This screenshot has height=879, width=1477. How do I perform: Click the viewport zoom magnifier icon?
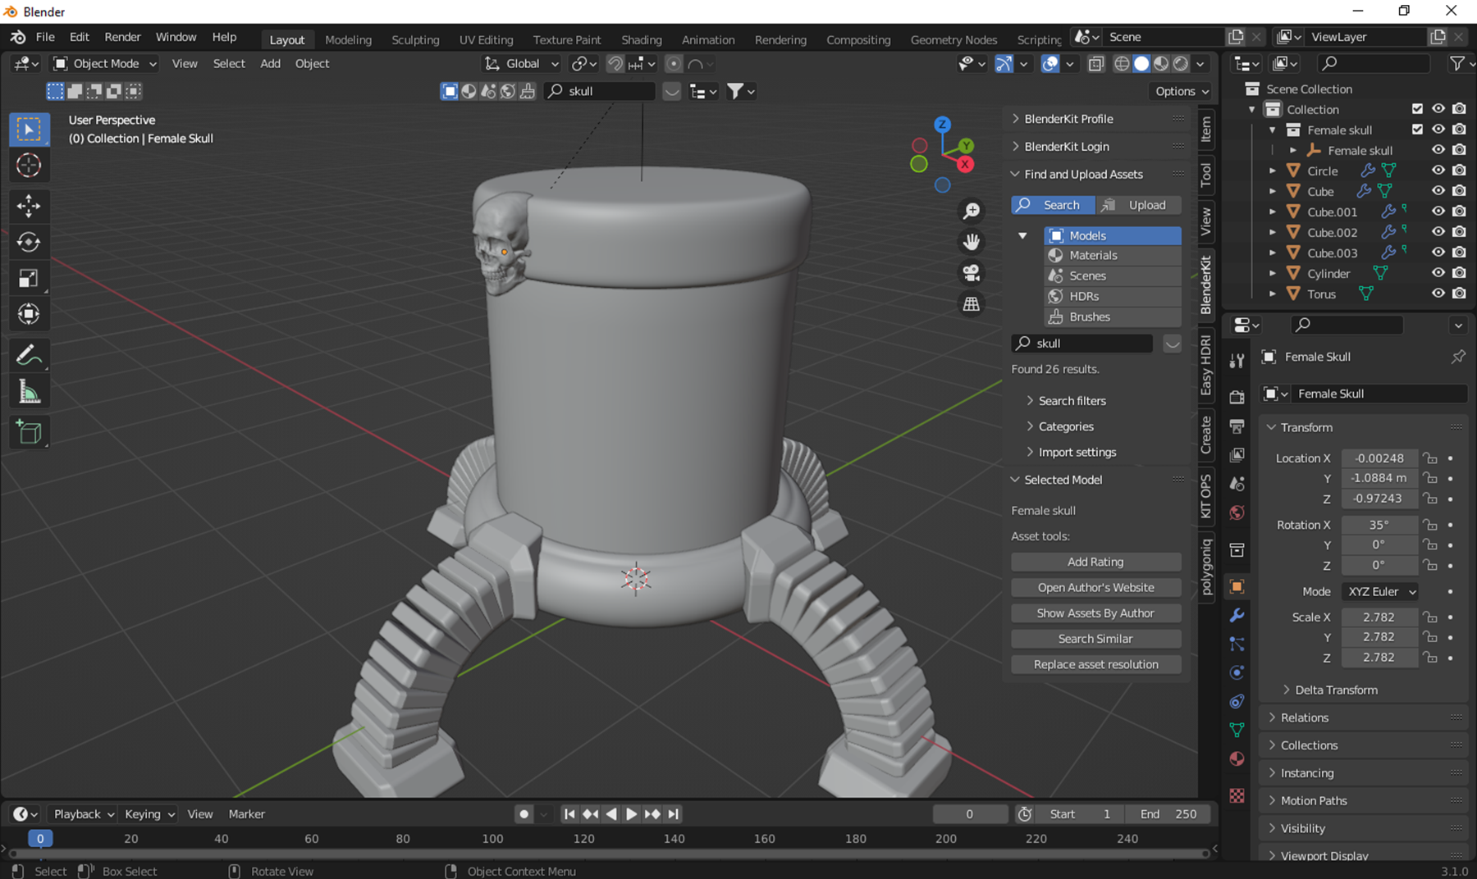[972, 212]
